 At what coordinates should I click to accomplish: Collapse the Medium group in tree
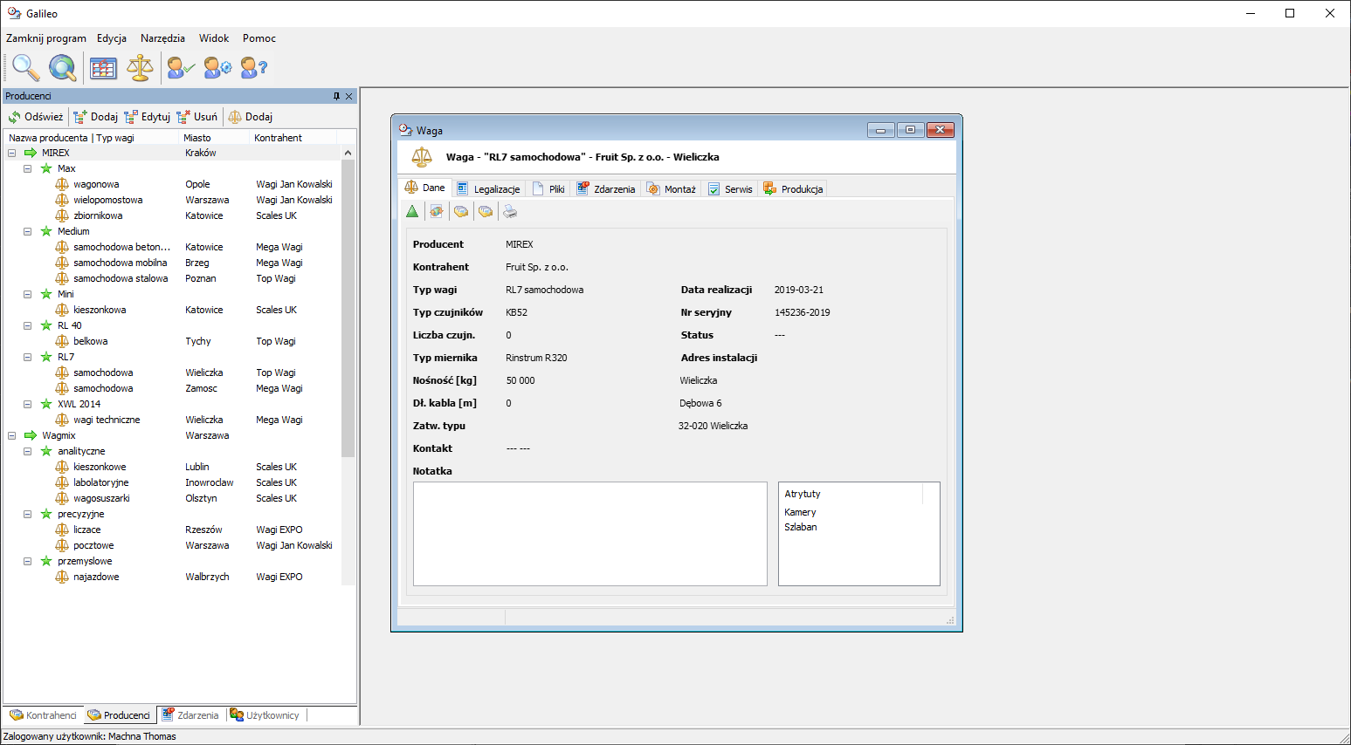click(x=27, y=231)
